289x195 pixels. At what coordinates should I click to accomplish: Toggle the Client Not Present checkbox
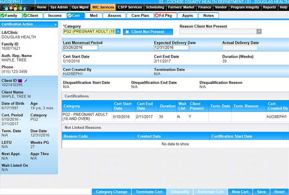click(127, 32)
